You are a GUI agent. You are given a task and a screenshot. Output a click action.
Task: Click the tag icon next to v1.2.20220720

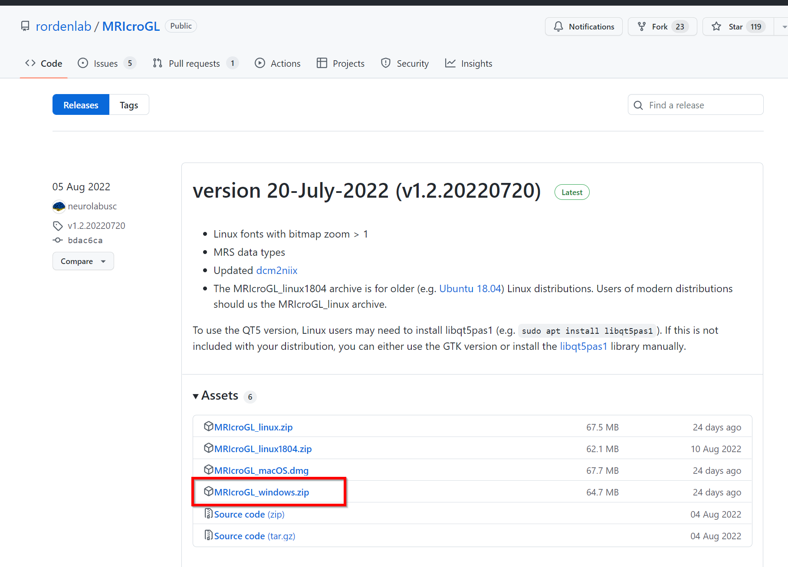tap(58, 226)
